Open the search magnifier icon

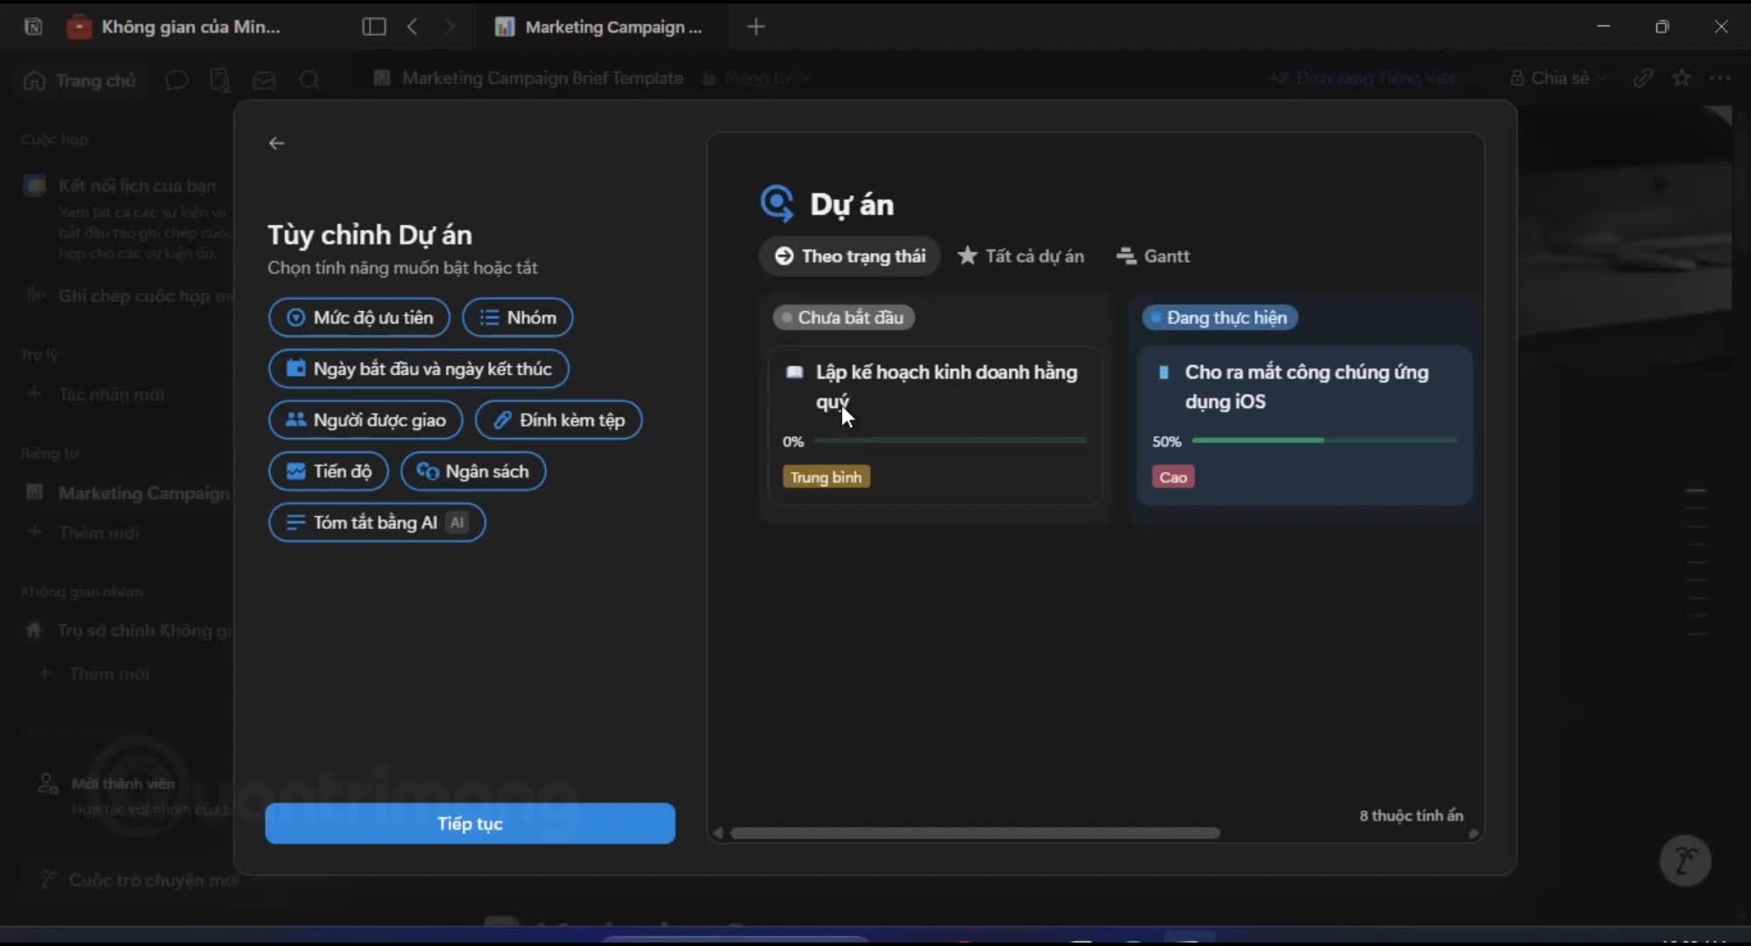pyautogui.click(x=309, y=80)
